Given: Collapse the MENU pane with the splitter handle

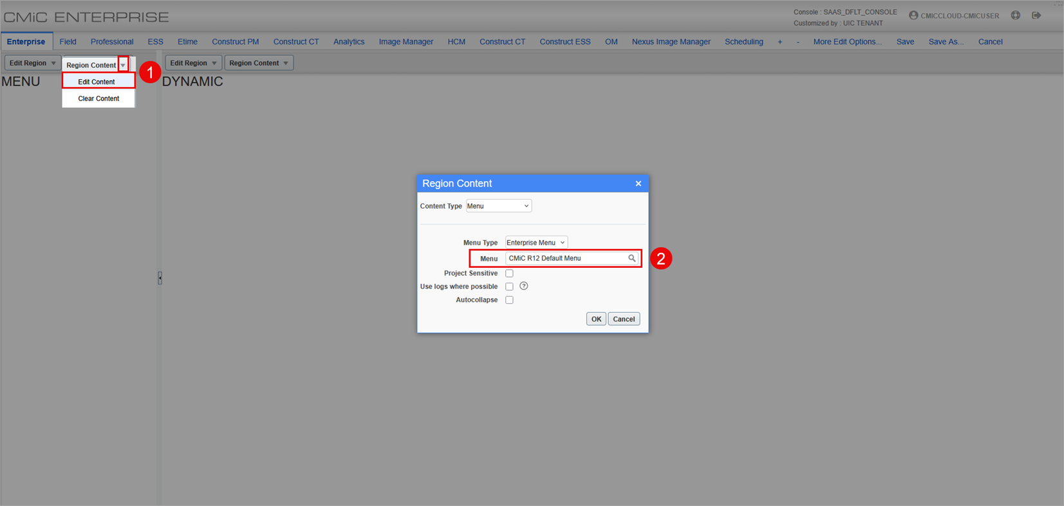Looking at the screenshot, I should click(160, 278).
